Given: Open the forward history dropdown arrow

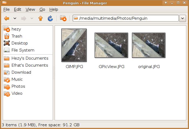Looking at the screenshot, I should coord(32,18).
